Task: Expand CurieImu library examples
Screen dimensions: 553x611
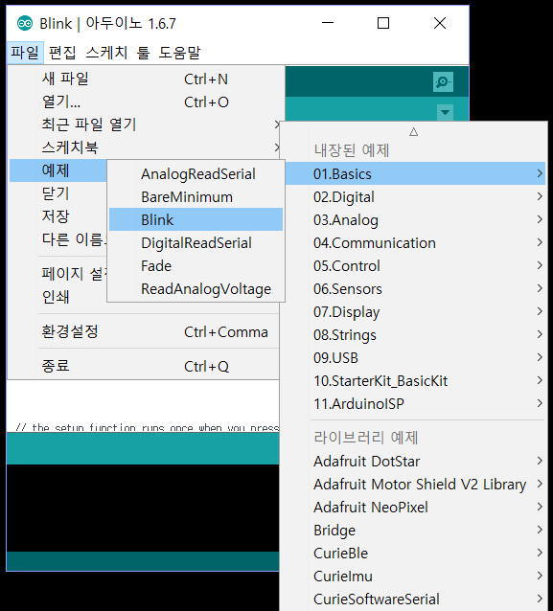Action: pyautogui.click(x=415, y=576)
